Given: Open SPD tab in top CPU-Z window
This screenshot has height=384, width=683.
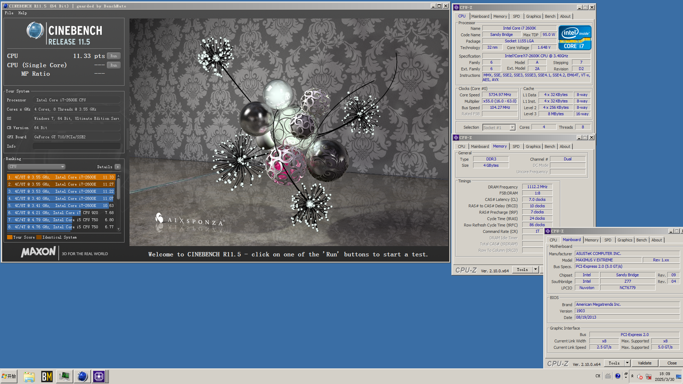Looking at the screenshot, I should click(517, 16).
